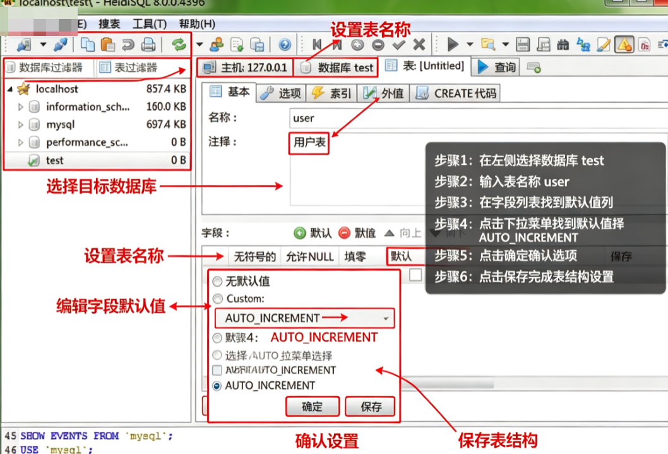Click the pencil edit icon
The height and width of the screenshot is (454, 668).
[604, 44]
